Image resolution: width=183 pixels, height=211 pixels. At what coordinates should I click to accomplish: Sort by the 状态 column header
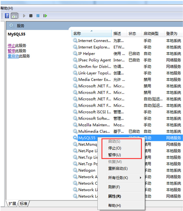134,33
